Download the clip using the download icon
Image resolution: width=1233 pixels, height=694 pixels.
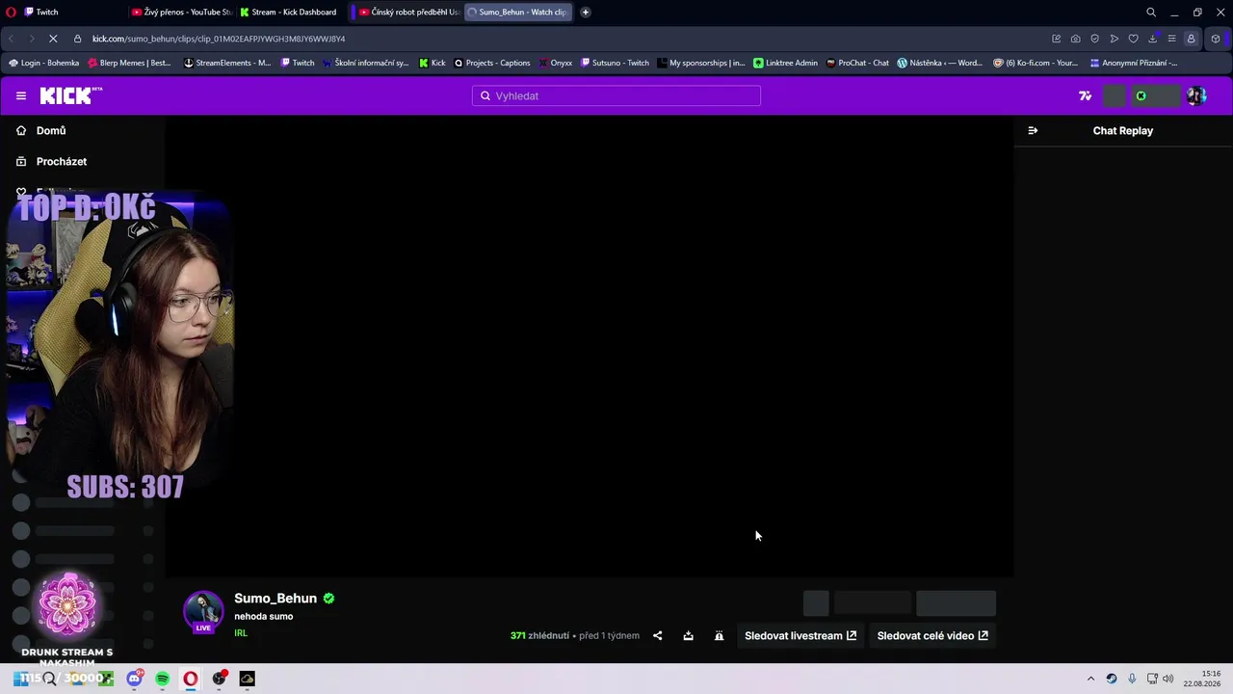click(689, 636)
